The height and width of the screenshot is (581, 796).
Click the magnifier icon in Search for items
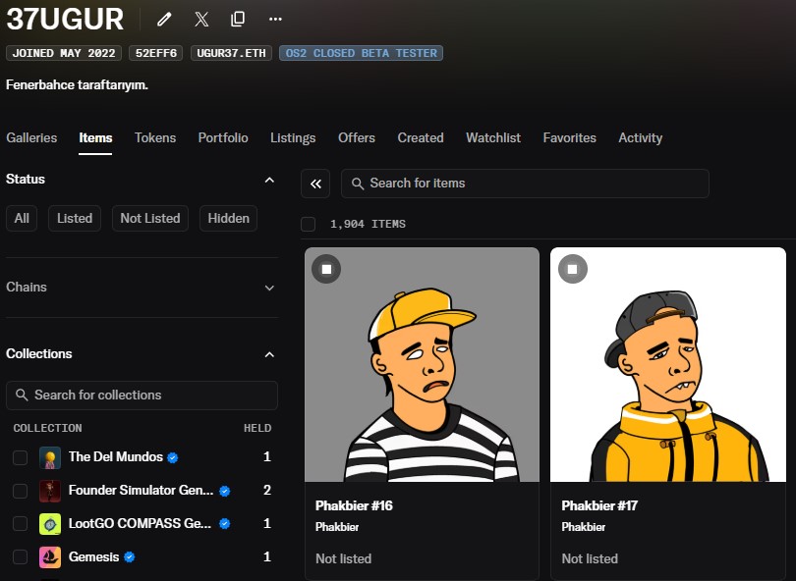[x=358, y=184]
